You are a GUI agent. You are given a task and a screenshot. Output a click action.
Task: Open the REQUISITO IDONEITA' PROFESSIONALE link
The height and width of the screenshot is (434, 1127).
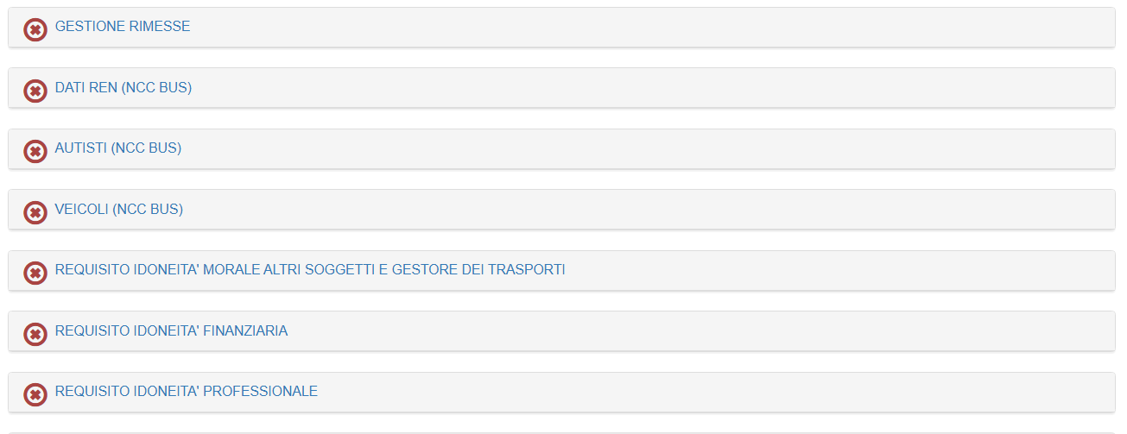click(x=187, y=392)
